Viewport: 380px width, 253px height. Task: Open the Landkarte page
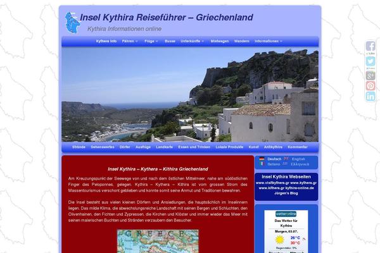coord(164,147)
